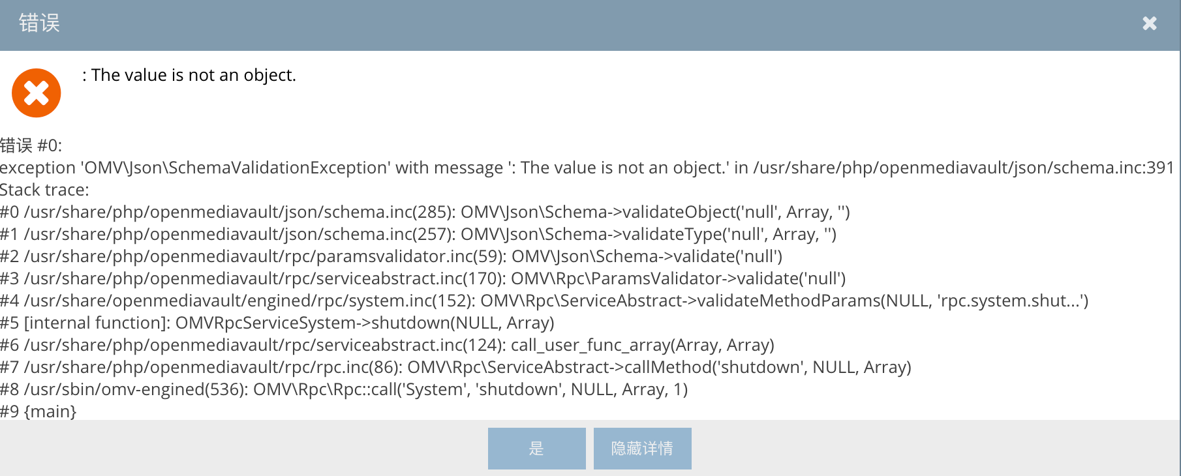Select stack line #2 paramsvalidator.inc
1181x476 pixels.
pyautogui.click(x=391, y=256)
